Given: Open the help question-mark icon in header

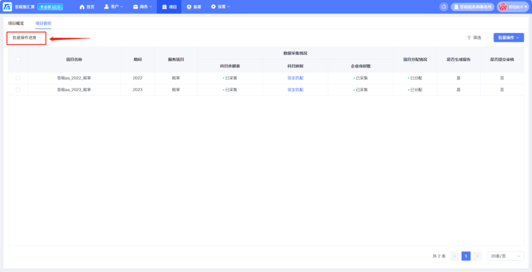Looking at the screenshot, I should coord(443,7).
